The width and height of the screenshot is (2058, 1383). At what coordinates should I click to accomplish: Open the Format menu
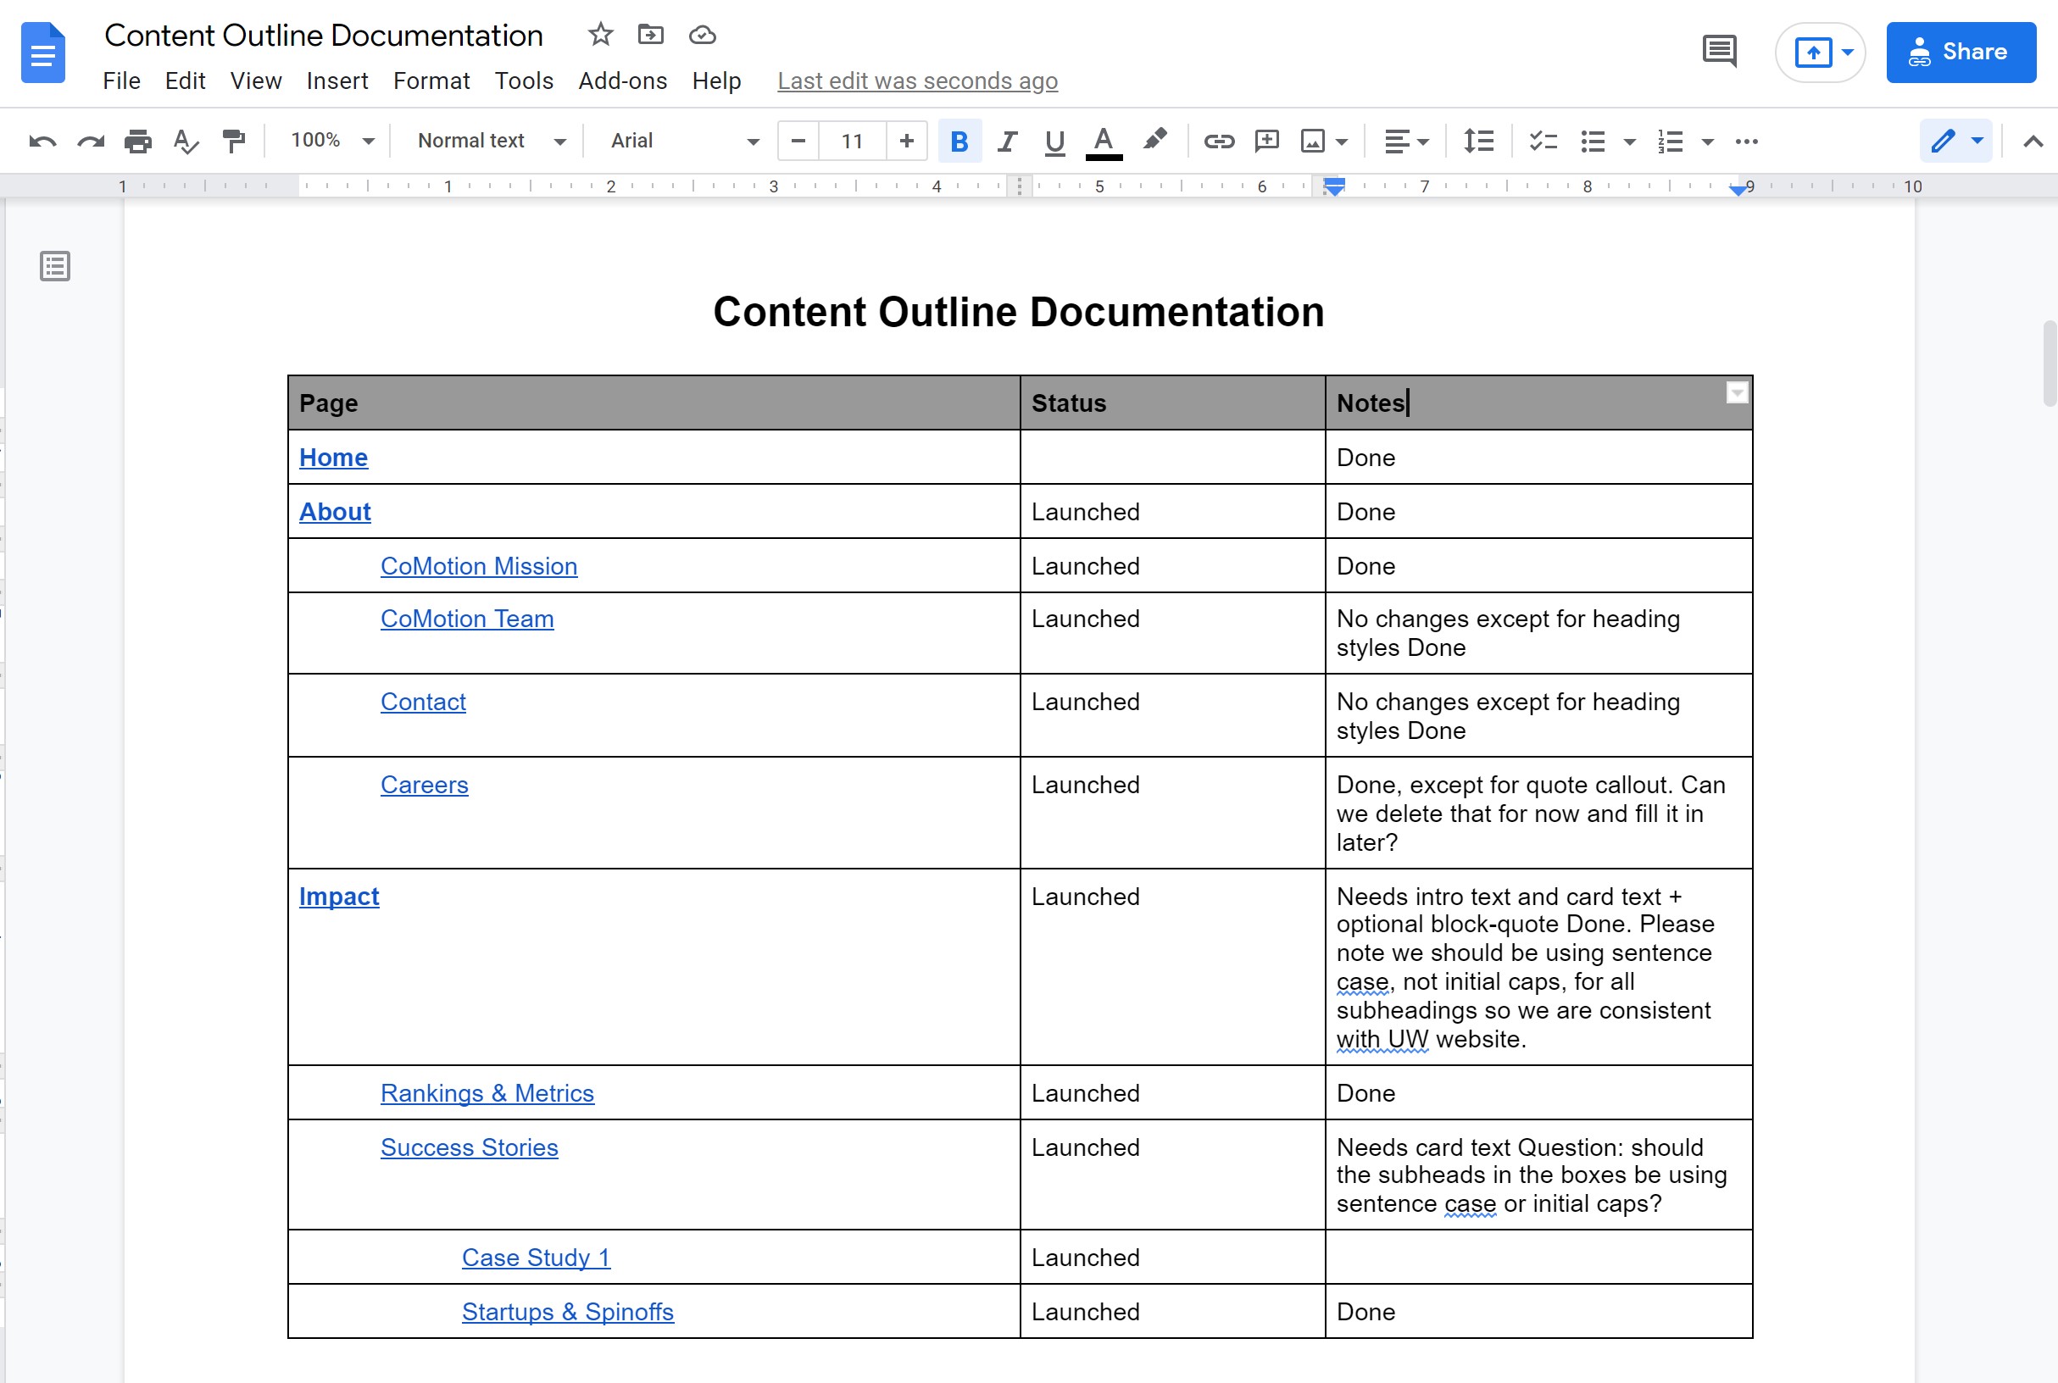tap(431, 81)
